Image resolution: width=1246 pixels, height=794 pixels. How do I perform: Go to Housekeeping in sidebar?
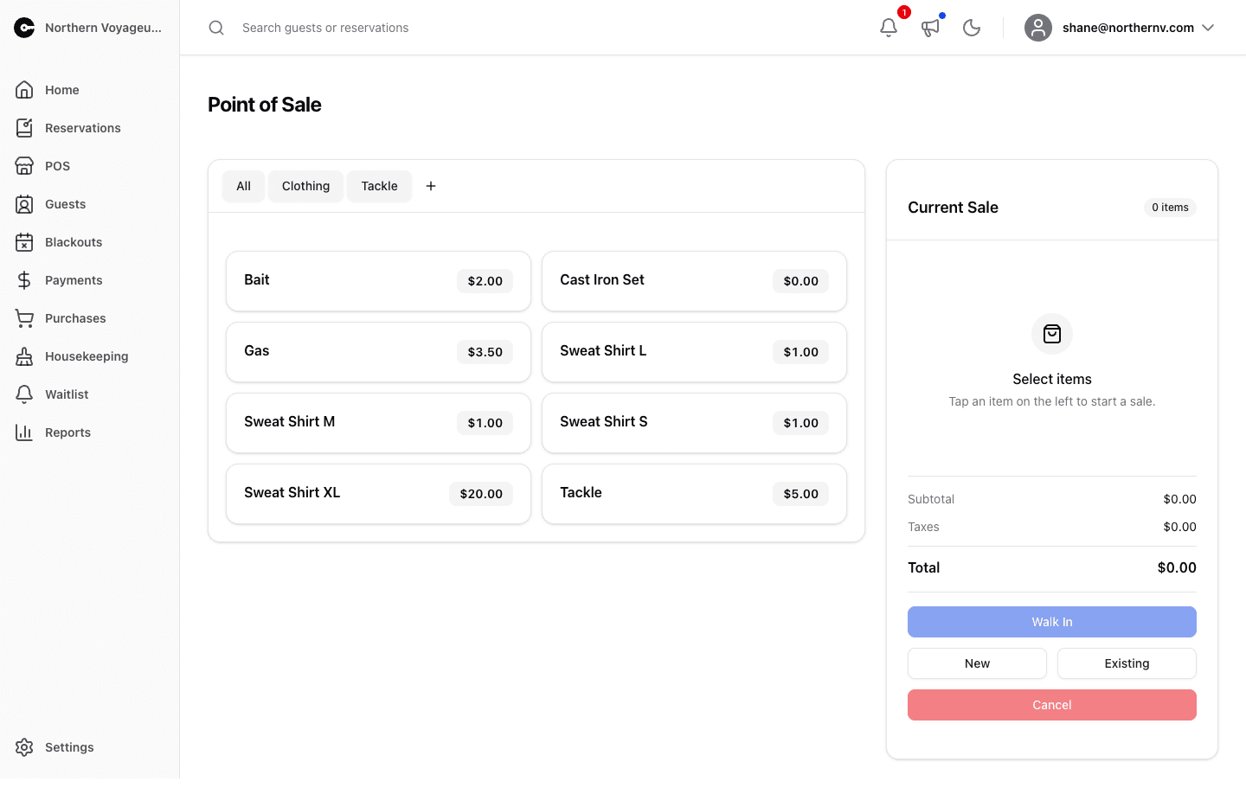(x=87, y=356)
